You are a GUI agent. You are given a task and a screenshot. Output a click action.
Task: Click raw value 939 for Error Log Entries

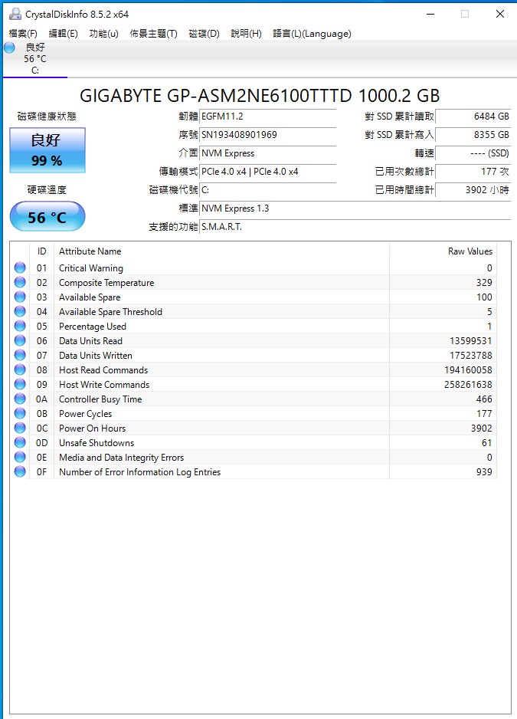tap(484, 472)
